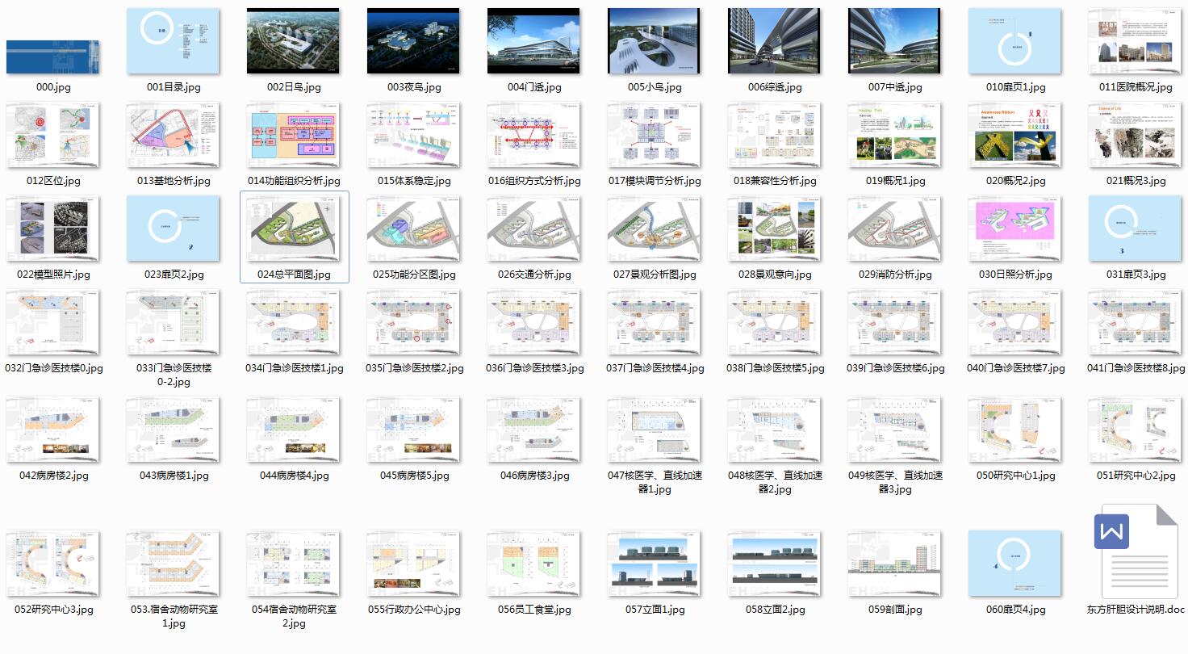Select the 049核医学、直线加速器3.jpg thumbnail
The image size is (1188, 654).
coord(895,430)
